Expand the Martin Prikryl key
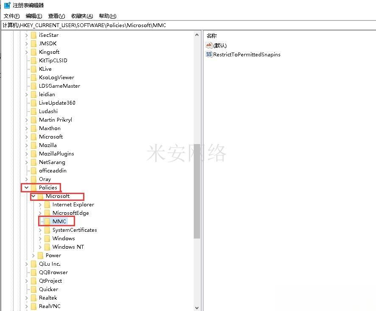 coord(27,120)
